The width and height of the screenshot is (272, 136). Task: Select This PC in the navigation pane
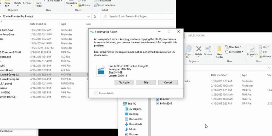pos(132,104)
